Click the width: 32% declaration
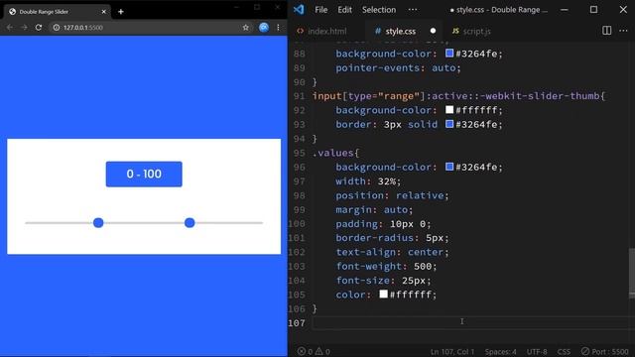The height and width of the screenshot is (357, 635). coord(368,181)
